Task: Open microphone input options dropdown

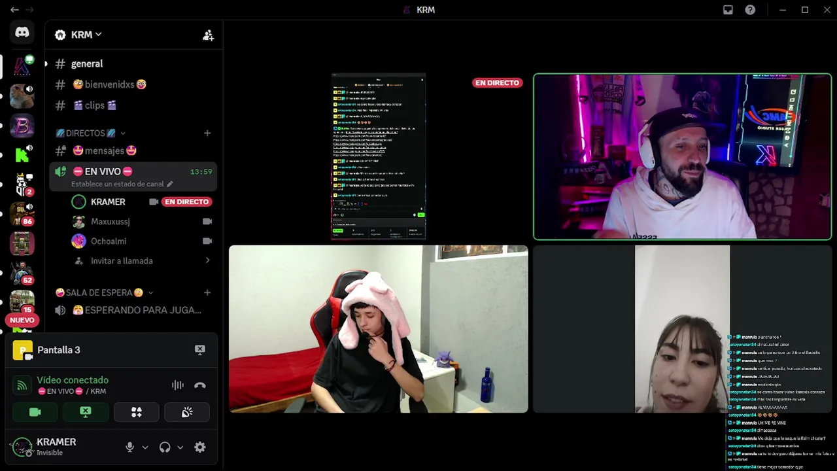Action: 145,447
